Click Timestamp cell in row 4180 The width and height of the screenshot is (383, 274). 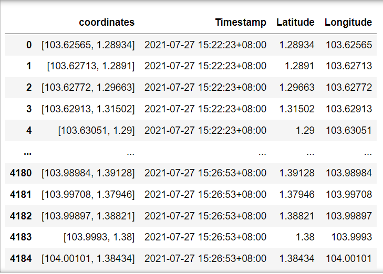205,173
